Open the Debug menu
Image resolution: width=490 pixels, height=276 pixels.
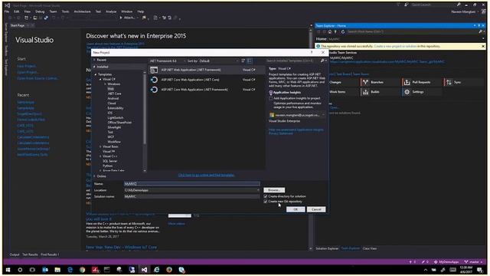point(40,11)
